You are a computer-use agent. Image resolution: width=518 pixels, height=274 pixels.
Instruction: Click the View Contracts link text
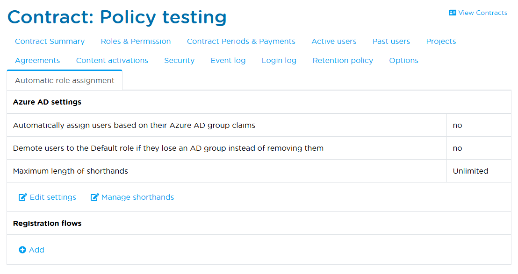click(482, 13)
